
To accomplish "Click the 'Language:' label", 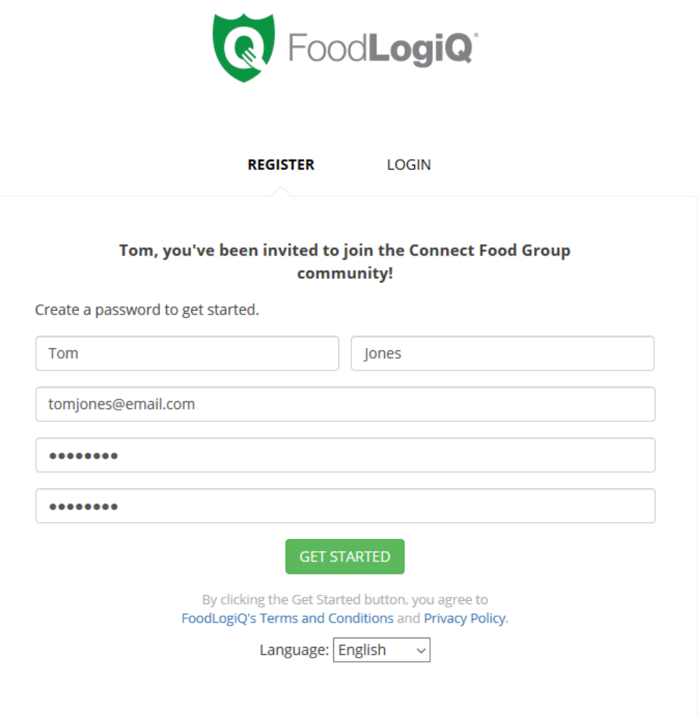I will [x=295, y=650].
